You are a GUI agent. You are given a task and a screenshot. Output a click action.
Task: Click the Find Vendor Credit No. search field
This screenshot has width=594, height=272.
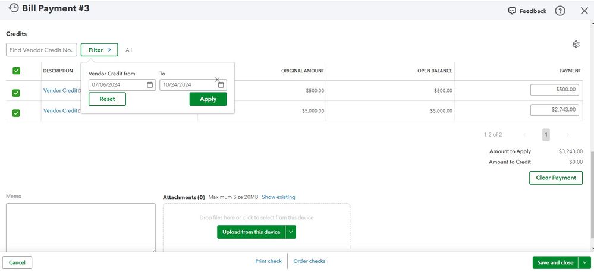42,50
